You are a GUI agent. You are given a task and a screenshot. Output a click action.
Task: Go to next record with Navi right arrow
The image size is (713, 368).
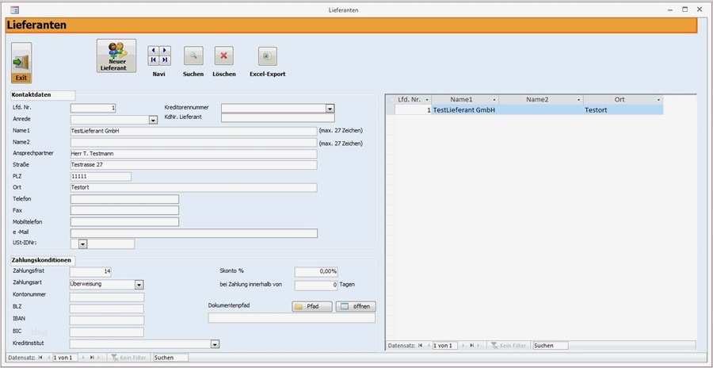tap(165, 50)
